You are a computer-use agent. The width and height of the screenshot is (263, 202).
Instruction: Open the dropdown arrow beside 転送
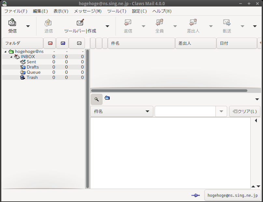(x=242, y=26)
